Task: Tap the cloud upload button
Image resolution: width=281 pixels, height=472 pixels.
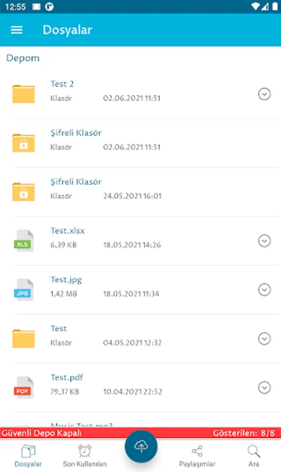Action: [141, 446]
